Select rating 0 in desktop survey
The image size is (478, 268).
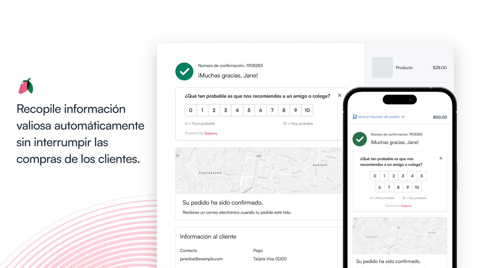190,110
